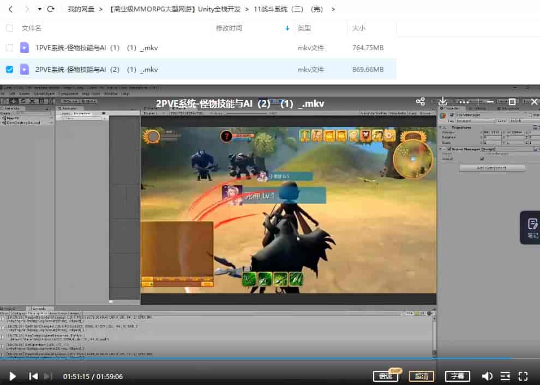The width and height of the screenshot is (540, 385).
Task: Click the 字幕 subtitles button
Action: coord(458,376)
